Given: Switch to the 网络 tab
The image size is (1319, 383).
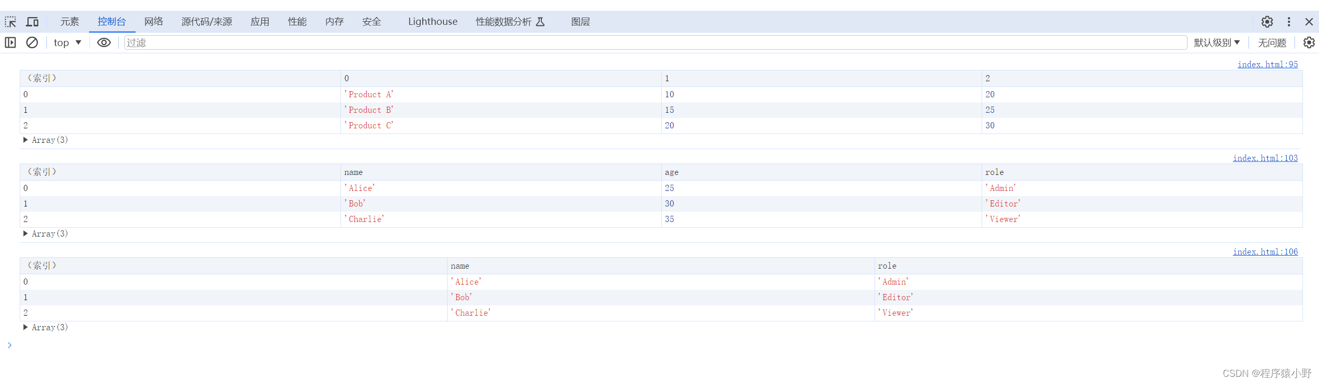Looking at the screenshot, I should click(x=154, y=22).
